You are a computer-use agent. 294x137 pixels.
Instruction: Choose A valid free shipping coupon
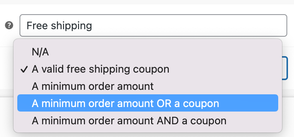[148, 69]
